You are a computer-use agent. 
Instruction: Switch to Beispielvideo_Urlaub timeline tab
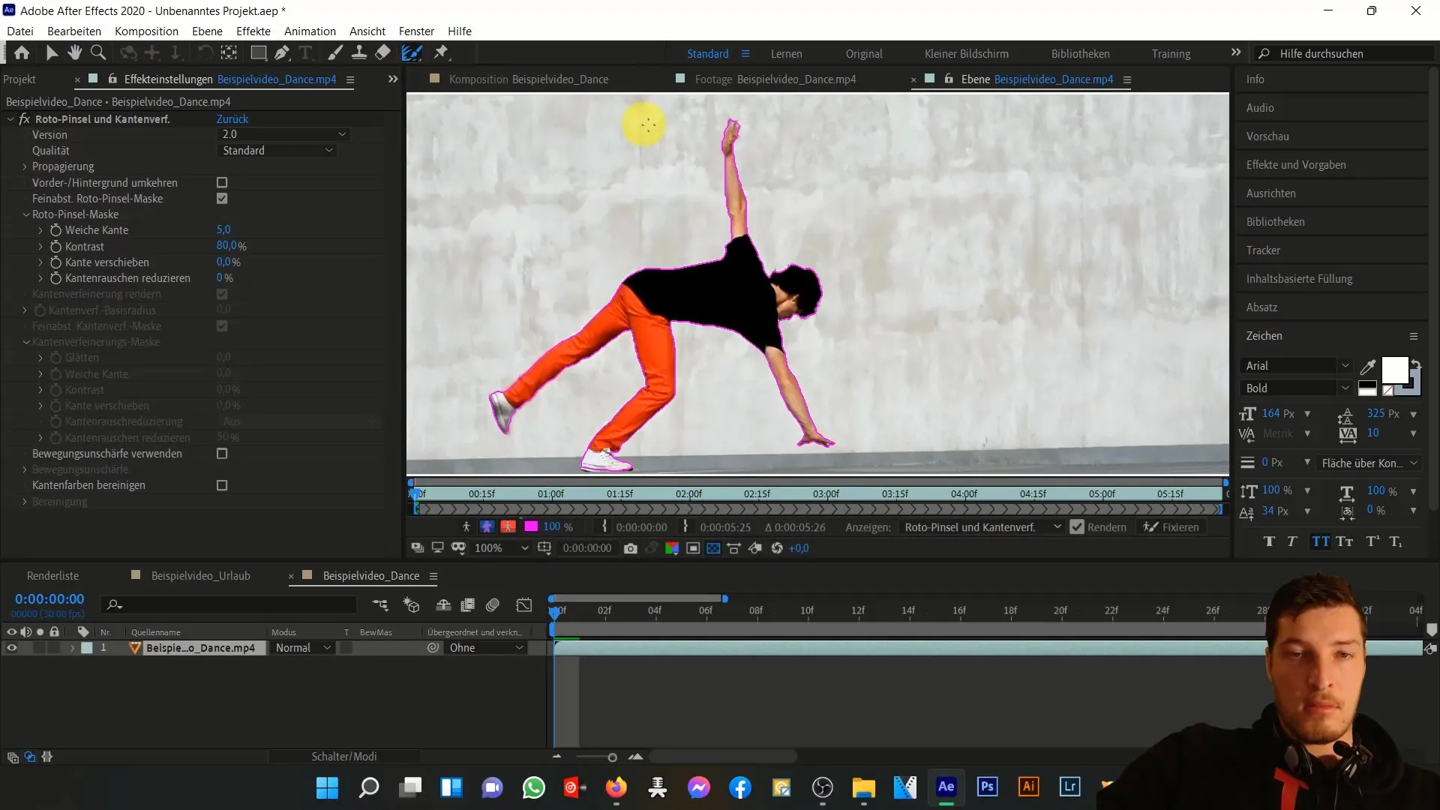pos(200,576)
